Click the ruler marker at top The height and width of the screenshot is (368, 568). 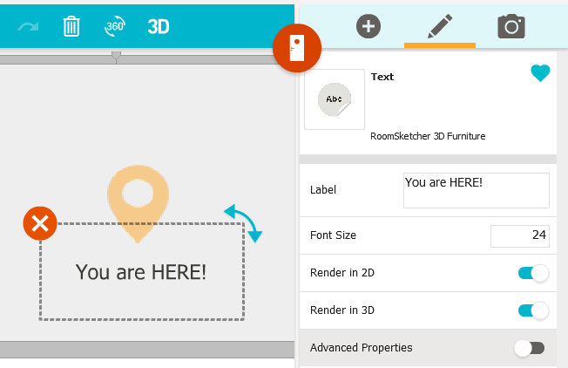click(x=116, y=57)
